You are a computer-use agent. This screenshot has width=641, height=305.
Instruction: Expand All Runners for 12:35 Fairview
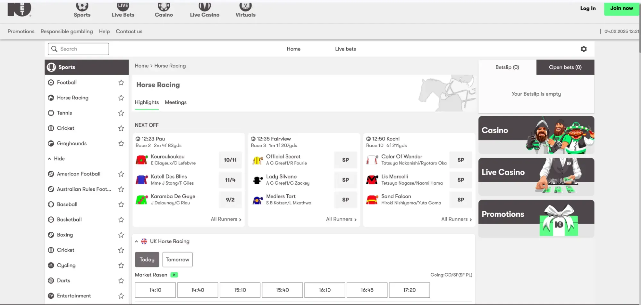click(341, 219)
